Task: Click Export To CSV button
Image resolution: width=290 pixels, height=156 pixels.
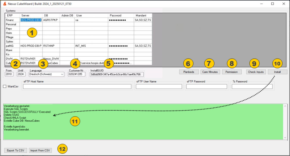Action: [15, 151]
